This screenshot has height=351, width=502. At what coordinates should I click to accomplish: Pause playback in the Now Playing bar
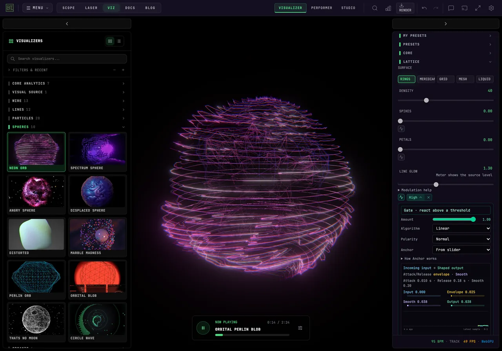click(203, 328)
